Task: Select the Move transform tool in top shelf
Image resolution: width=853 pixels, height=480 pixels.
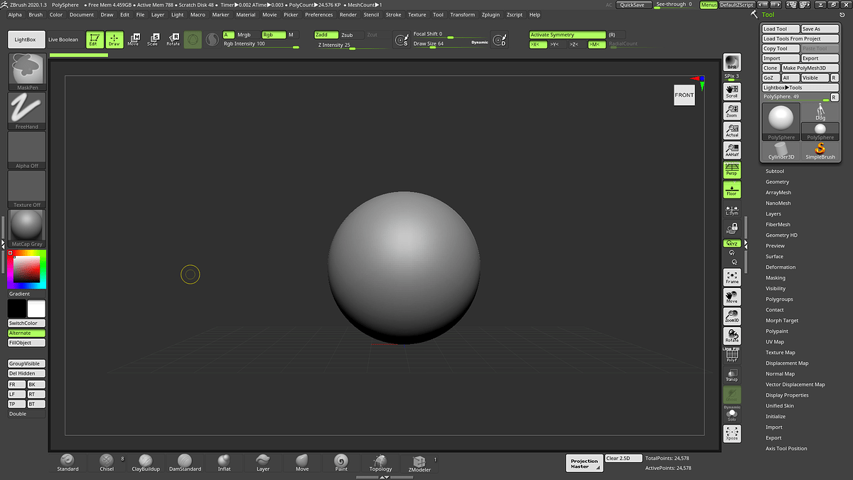Action: tap(134, 40)
